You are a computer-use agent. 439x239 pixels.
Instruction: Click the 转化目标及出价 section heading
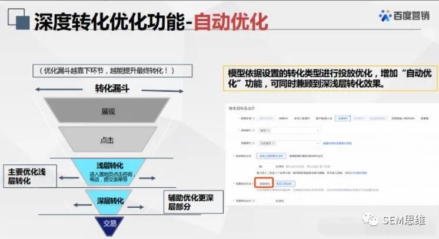point(242,108)
